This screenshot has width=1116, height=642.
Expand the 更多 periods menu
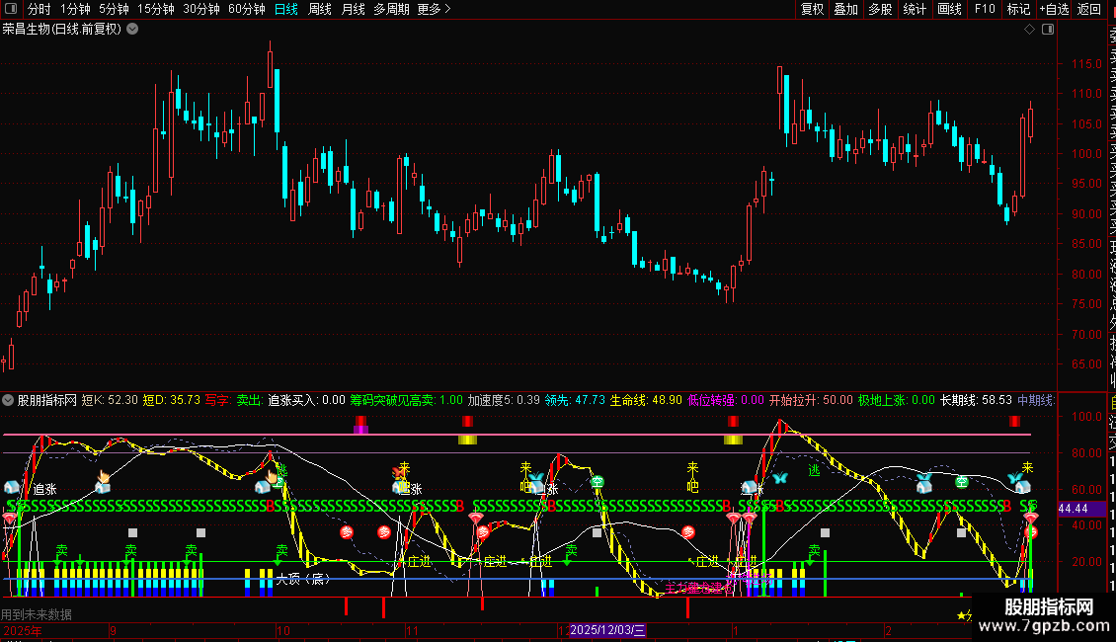[x=435, y=9]
